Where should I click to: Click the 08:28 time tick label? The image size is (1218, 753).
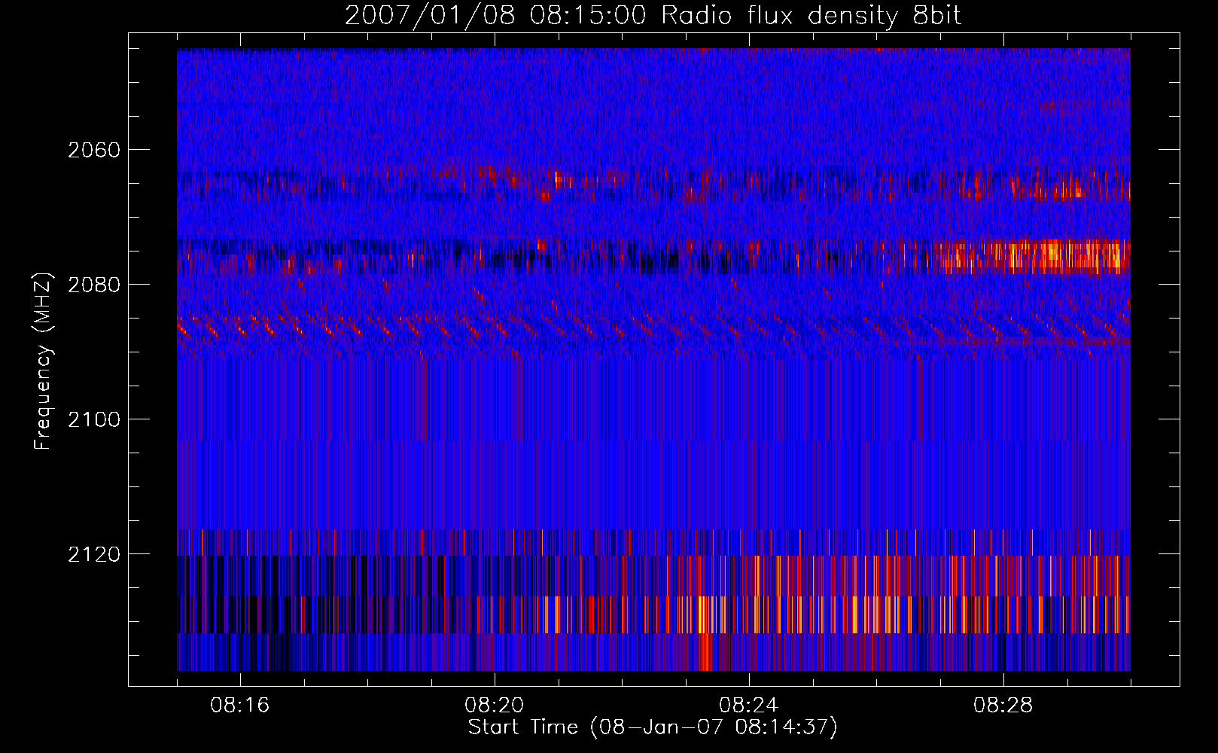(1003, 705)
